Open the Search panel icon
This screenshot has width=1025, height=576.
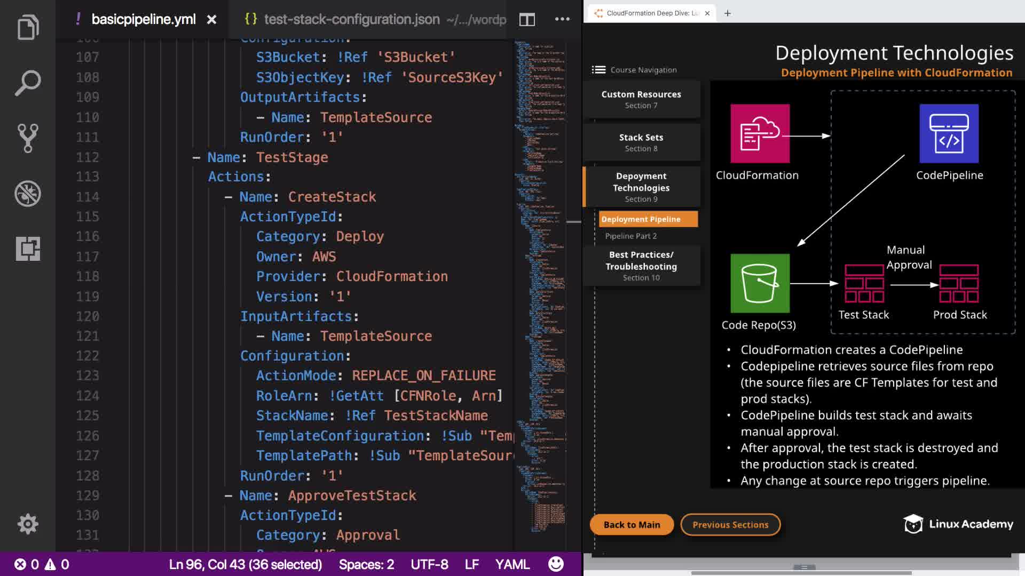coord(28,83)
